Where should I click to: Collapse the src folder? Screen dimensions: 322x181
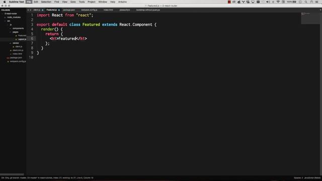5,21
